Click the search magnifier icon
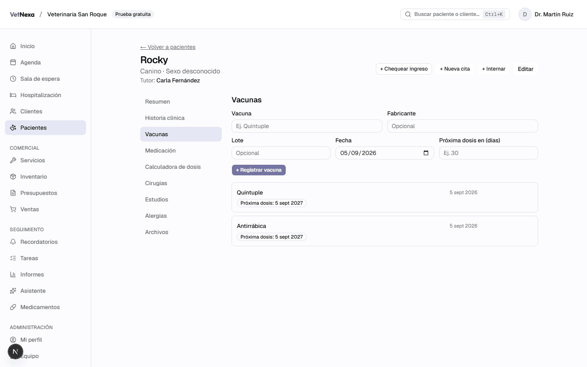Image resolution: width=587 pixels, height=367 pixels. (408, 14)
